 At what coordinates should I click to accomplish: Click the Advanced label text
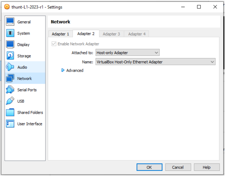[x=75, y=70]
